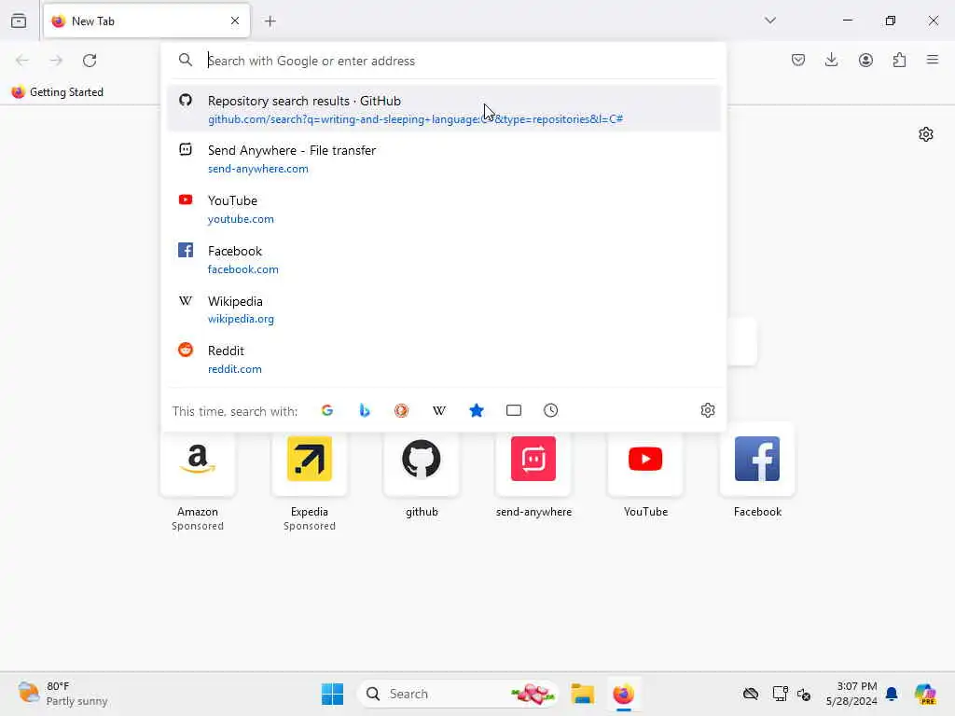Reload the current page
This screenshot has width=955, height=716.
pos(90,61)
